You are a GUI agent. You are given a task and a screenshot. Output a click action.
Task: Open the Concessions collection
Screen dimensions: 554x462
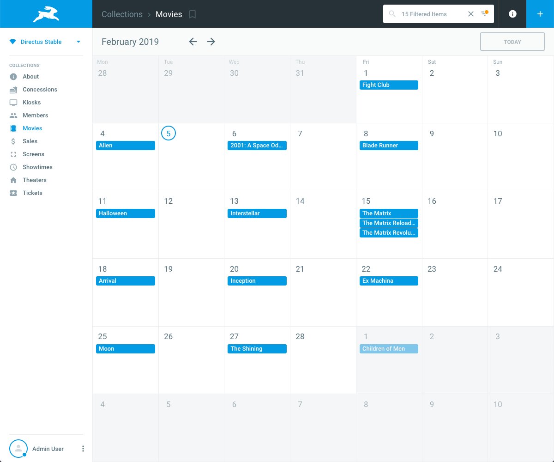point(40,90)
